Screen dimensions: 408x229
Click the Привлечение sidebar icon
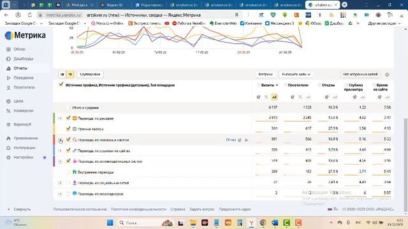8,138
